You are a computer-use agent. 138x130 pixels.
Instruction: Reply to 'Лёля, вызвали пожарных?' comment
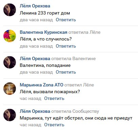[x=54, y=99]
